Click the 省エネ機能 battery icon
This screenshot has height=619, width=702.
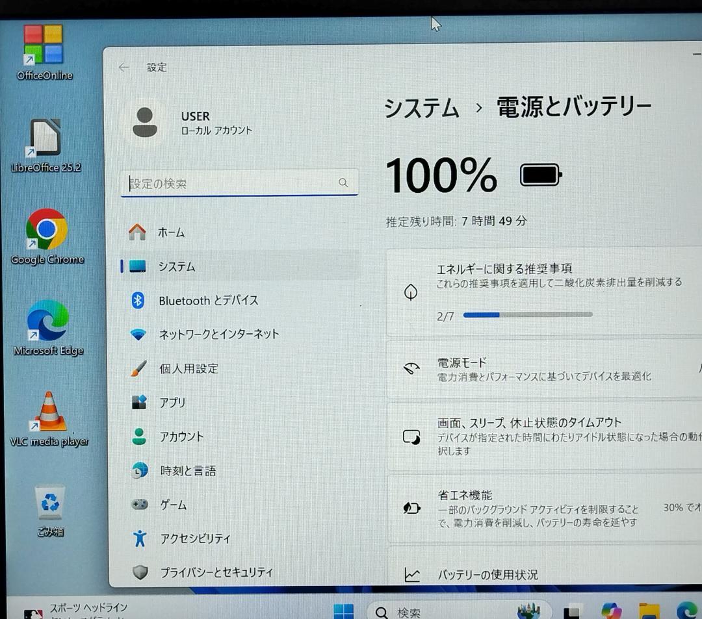coord(412,507)
